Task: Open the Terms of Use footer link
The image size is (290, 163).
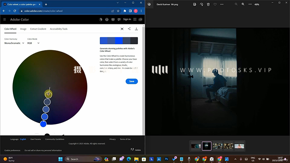Action: pos(125,139)
